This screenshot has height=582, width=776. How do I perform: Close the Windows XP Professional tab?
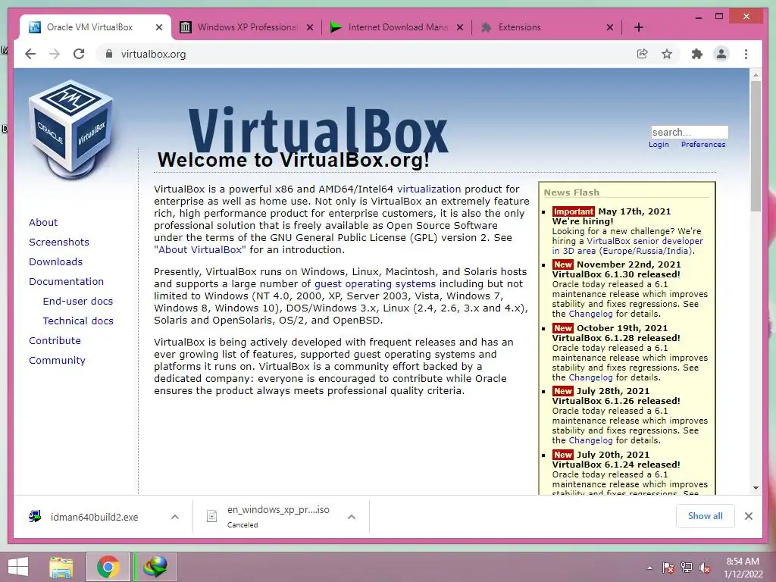(310, 27)
